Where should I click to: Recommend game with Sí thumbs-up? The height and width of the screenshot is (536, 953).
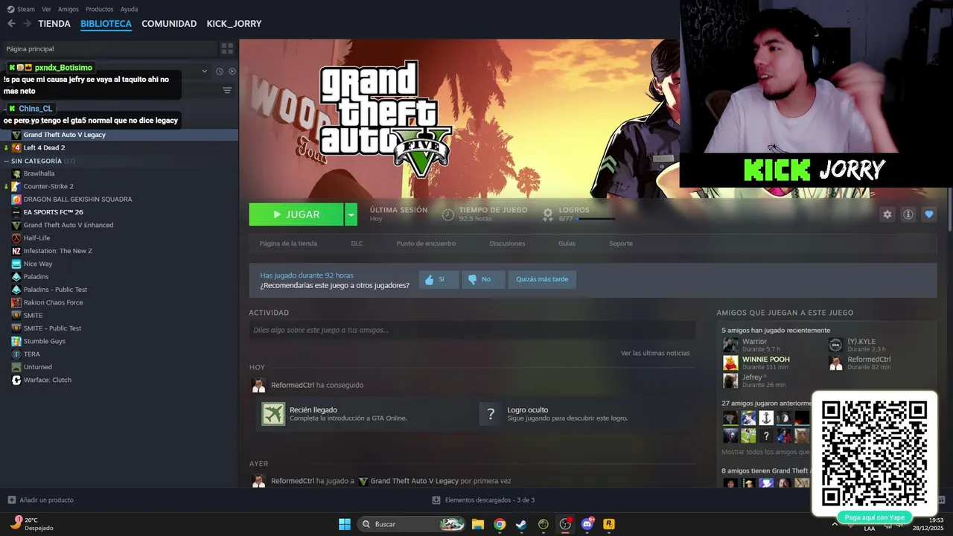click(x=439, y=279)
